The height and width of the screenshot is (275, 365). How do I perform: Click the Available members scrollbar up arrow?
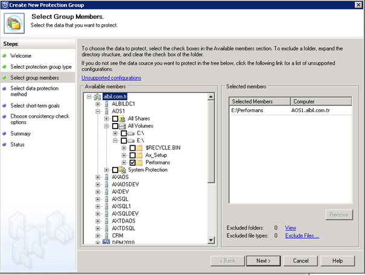tap(211, 96)
